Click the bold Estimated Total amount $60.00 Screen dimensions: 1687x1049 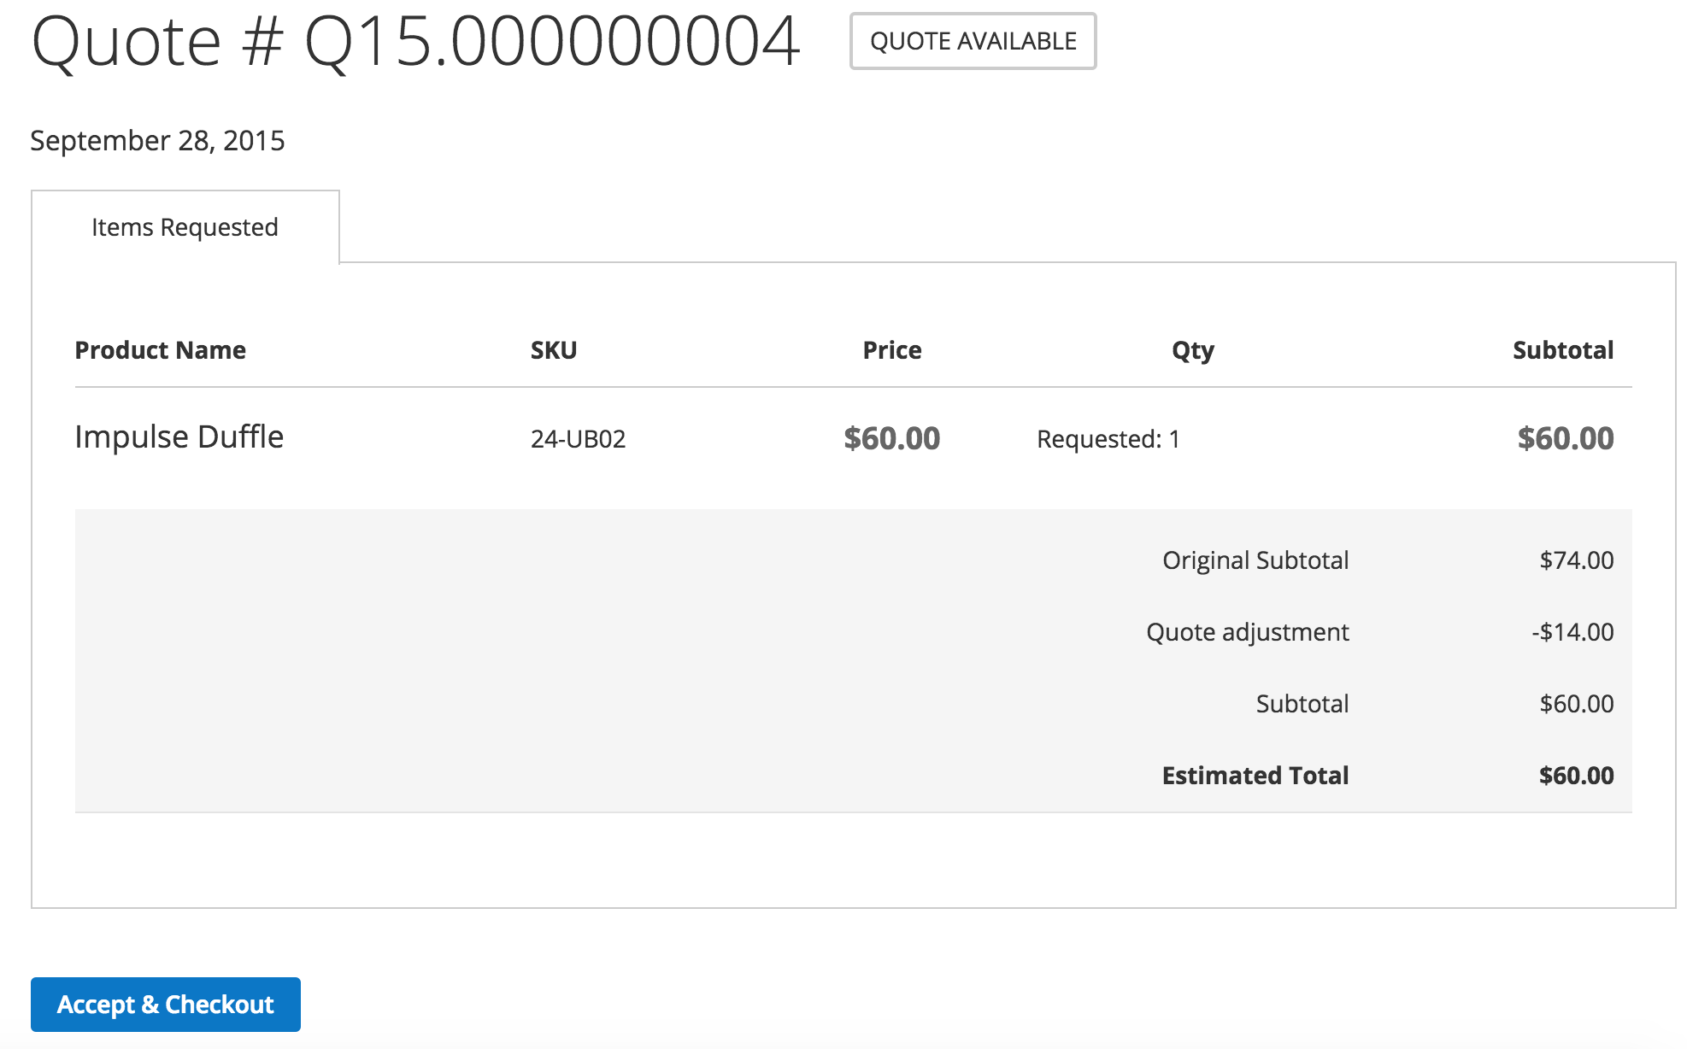(1576, 776)
